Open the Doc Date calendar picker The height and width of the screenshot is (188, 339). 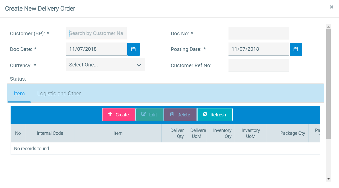[x=133, y=49]
